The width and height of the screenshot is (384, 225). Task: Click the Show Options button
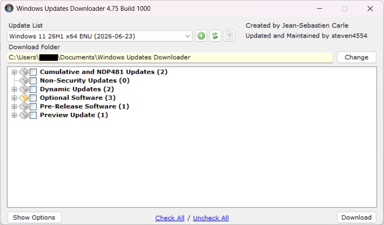click(x=34, y=217)
